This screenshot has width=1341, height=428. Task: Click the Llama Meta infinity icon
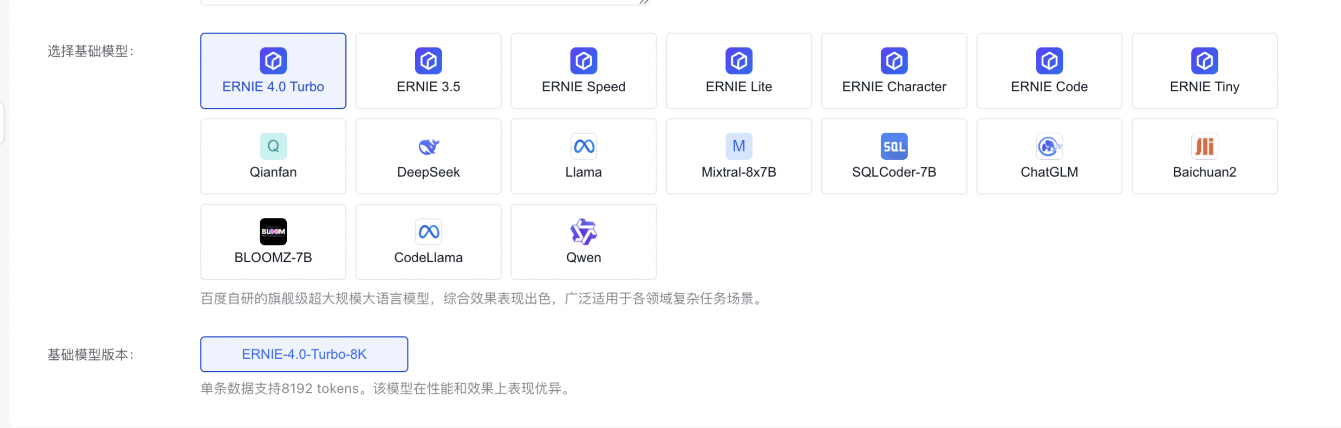point(584,146)
